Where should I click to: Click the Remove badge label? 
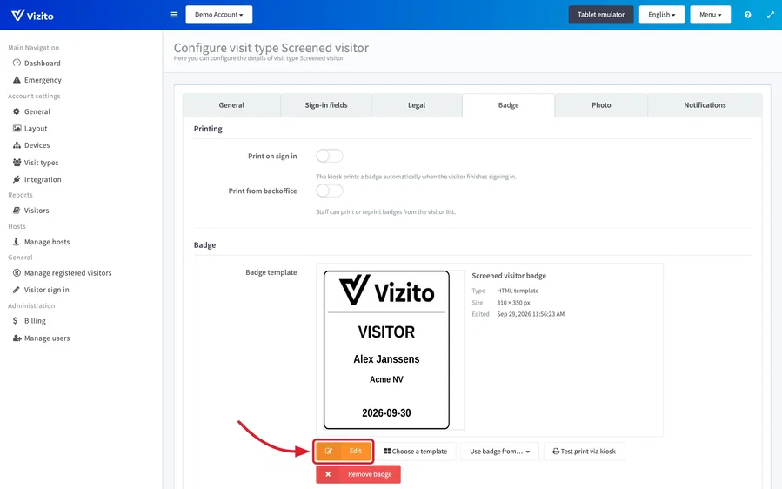(370, 474)
